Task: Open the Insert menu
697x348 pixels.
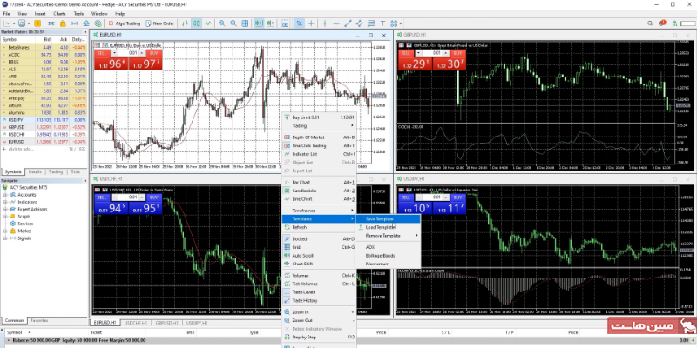Action: 40,14
